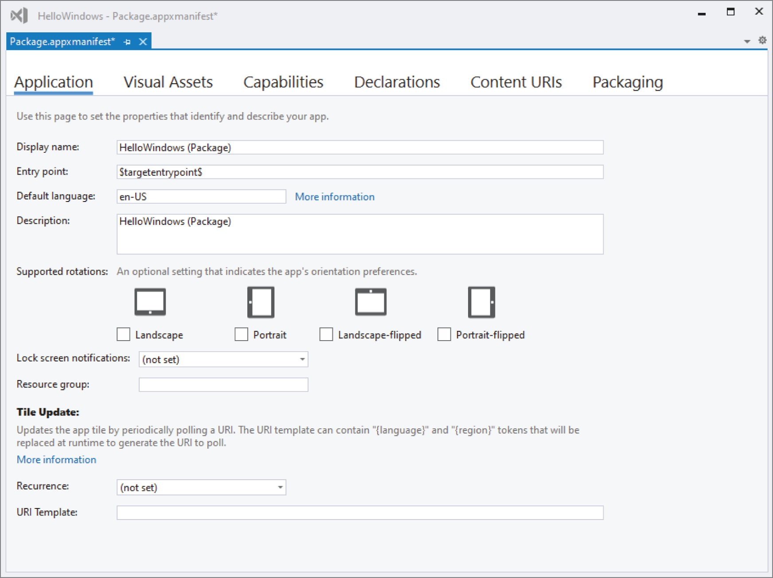Enable the Landscape supported rotation
Screen dimensions: 773x578
coord(123,334)
